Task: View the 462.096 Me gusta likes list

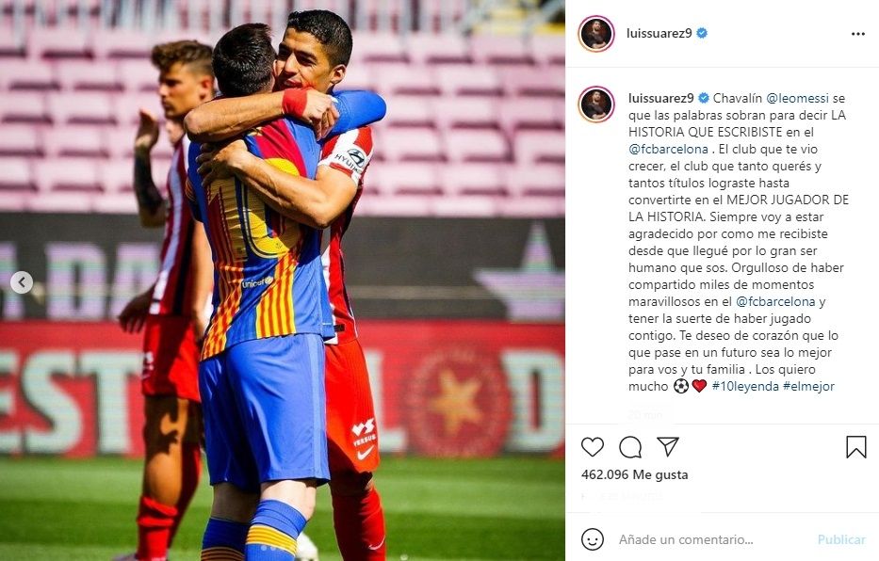Action: click(x=635, y=474)
